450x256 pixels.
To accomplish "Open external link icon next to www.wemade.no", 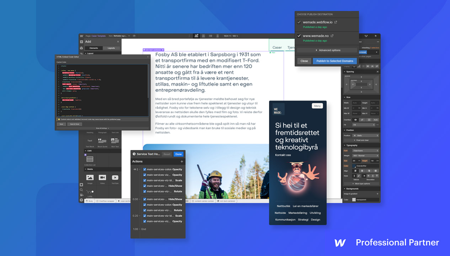I will point(332,36).
